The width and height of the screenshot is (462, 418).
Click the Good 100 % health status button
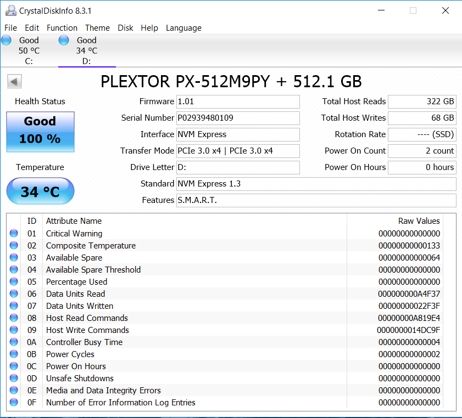(40, 132)
